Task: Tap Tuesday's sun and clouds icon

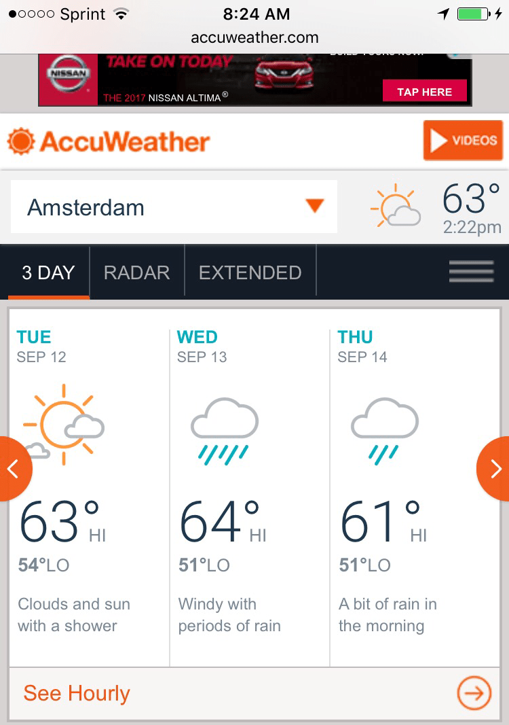Action: click(x=63, y=425)
